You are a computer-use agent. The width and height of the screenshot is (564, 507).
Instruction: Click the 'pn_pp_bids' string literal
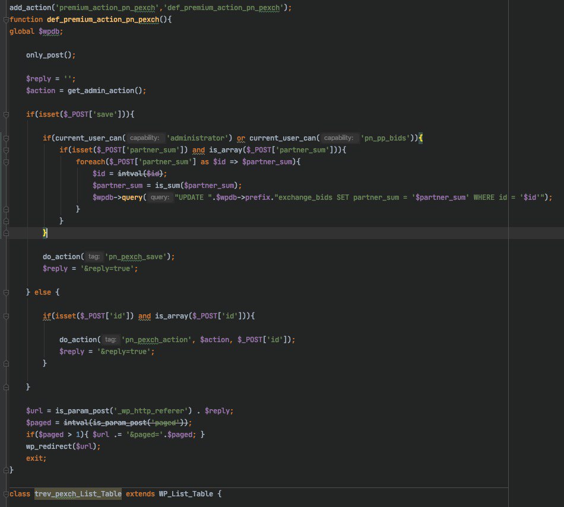[x=385, y=138]
